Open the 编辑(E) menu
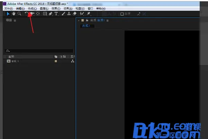The height and width of the screenshot is (139, 208). point(20,9)
